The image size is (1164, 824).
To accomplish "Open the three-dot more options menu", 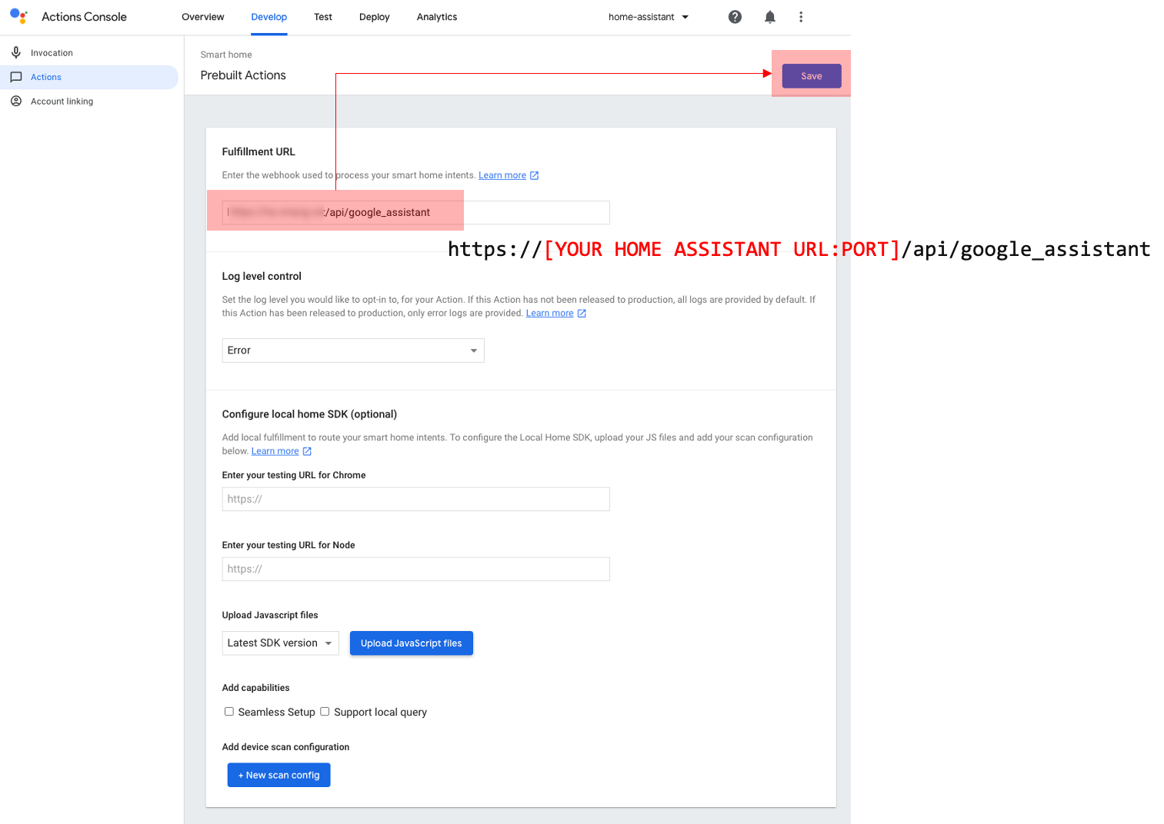I will pos(801,17).
